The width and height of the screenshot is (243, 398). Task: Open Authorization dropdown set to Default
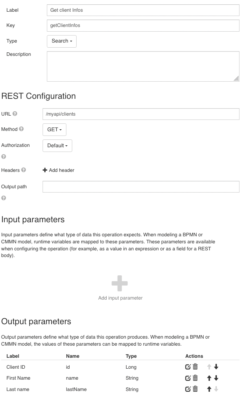click(57, 145)
